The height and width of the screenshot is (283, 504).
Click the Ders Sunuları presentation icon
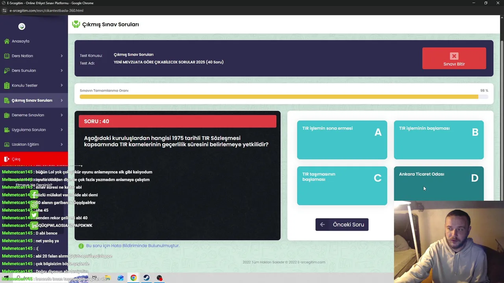pos(7,71)
